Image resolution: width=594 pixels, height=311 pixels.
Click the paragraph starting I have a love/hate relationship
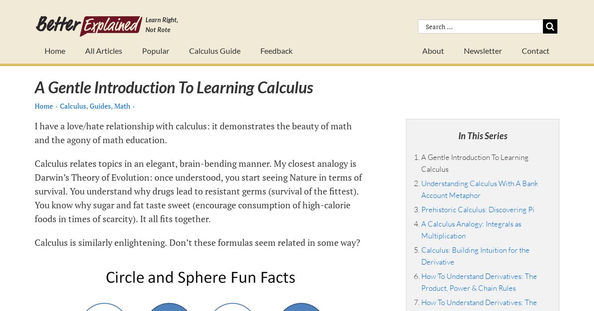[194, 133]
